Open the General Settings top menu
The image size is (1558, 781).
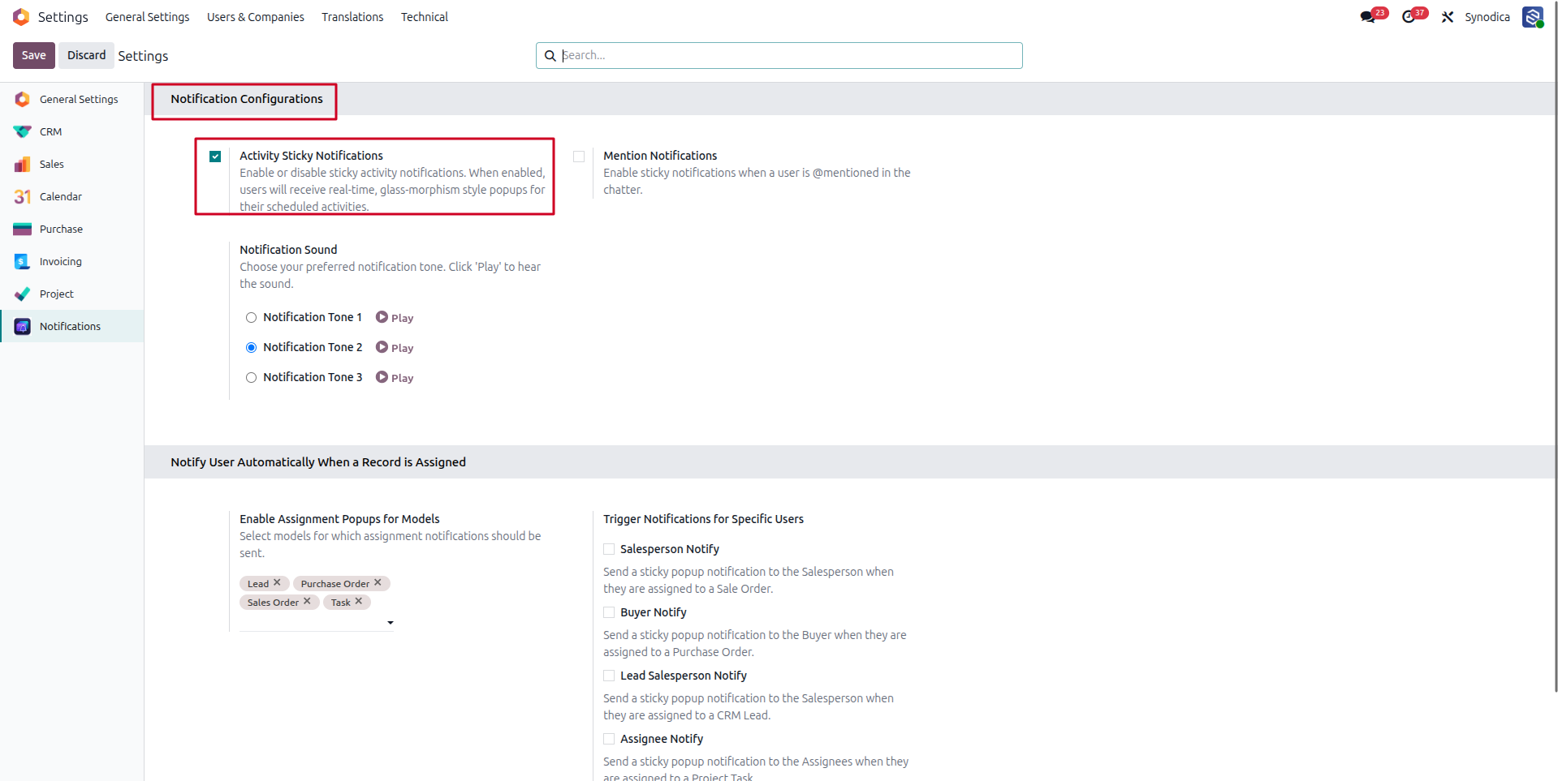(147, 17)
